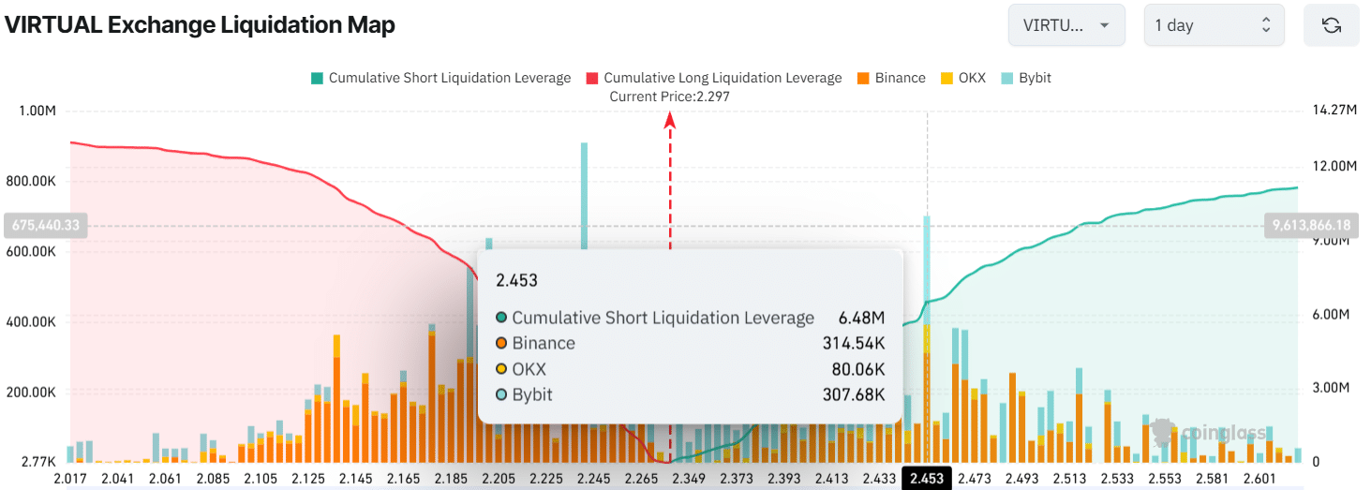This screenshot has width=1371, height=490.
Task: Click the tallest Bybit bar near 2.245
Action: pyautogui.click(x=584, y=187)
